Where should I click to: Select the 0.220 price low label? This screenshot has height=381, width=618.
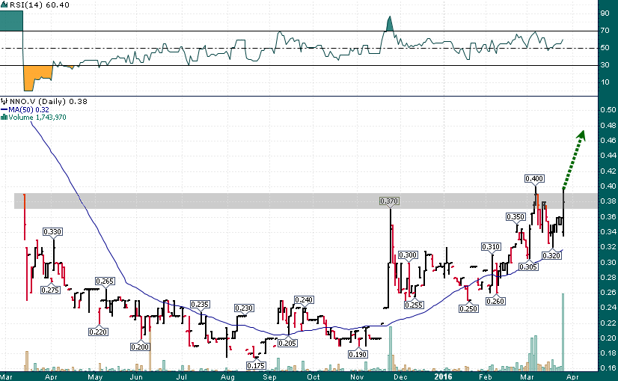(98, 332)
